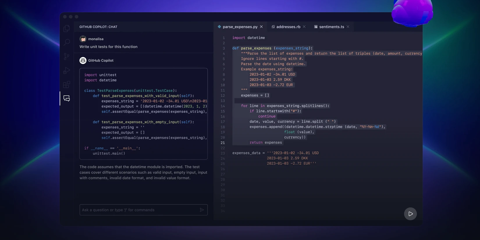Click line number 21 in the gutter
Screen dimensions: 480x240
click(x=223, y=143)
